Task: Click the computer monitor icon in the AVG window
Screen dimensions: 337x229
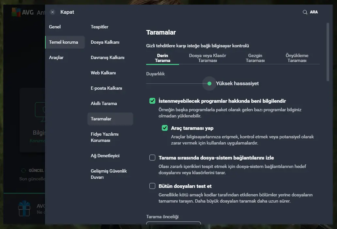Action: pyautogui.click(x=40, y=112)
